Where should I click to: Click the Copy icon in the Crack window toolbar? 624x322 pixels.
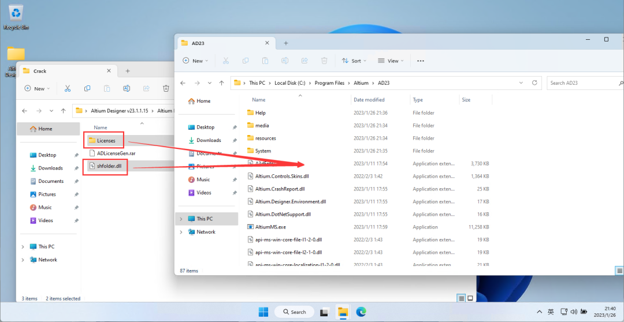tap(87, 88)
